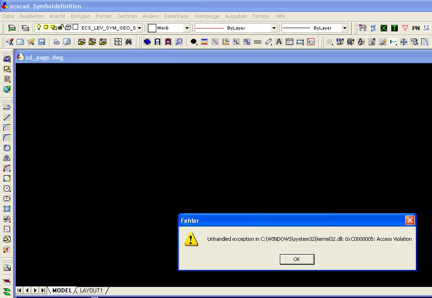Screen dimensions: 432x298
Task: Click the ruler measure icon
Action: [268, 42]
